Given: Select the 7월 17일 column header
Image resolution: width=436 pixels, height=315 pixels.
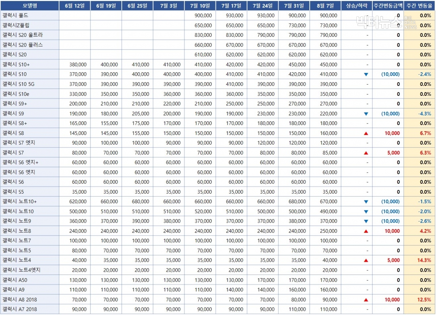Looking at the screenshot, I should click(x=231, y=5).
